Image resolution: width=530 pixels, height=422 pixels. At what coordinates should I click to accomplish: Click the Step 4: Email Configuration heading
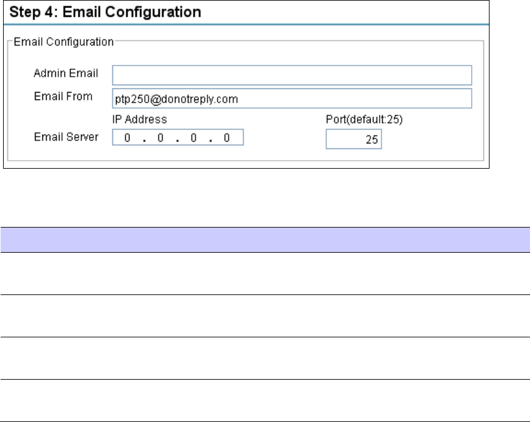tap(105, 12)
